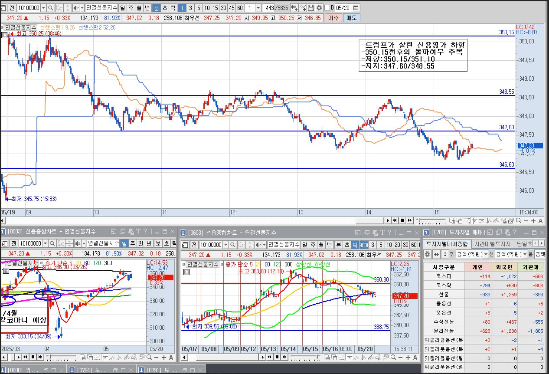Screen dimensions: 549x374
Task: Click the blue 매도 sell button
Action: [x=351, y=18]
